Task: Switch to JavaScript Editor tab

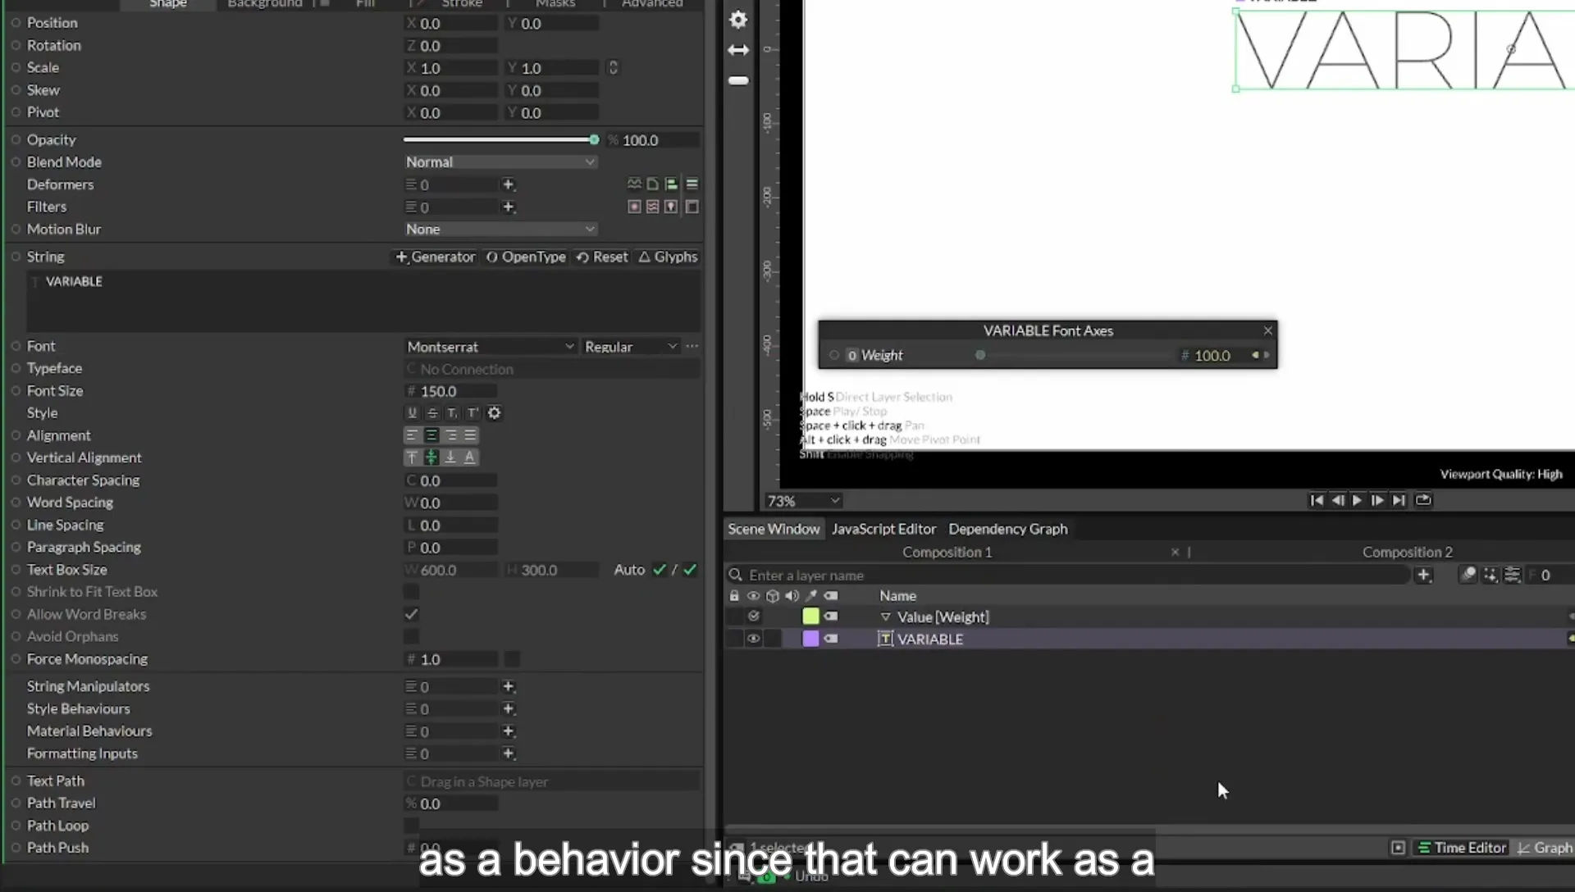Action: (x=883, y=530)
